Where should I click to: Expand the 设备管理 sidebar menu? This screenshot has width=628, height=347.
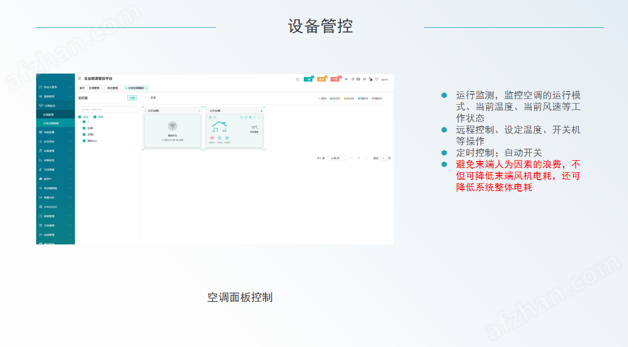[70, 151]
